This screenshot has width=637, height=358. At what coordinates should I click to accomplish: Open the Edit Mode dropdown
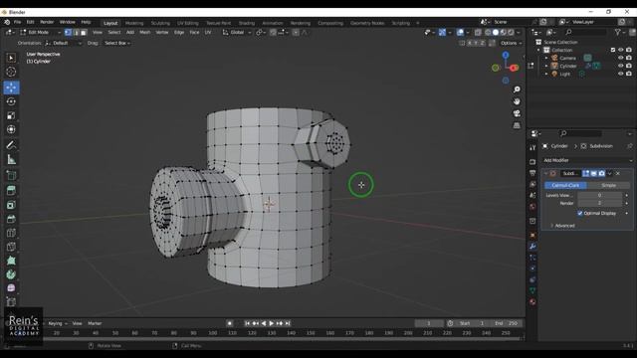click(40, 33)
